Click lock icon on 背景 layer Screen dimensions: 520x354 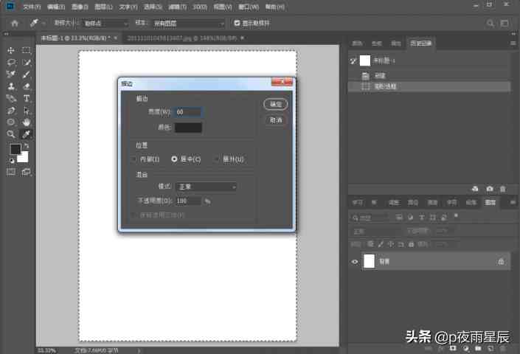tap(501, 262)
